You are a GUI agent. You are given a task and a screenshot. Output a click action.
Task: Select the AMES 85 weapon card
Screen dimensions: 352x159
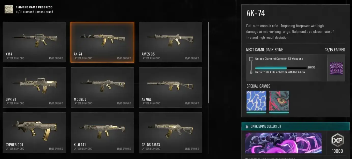(x=170, y=42)
